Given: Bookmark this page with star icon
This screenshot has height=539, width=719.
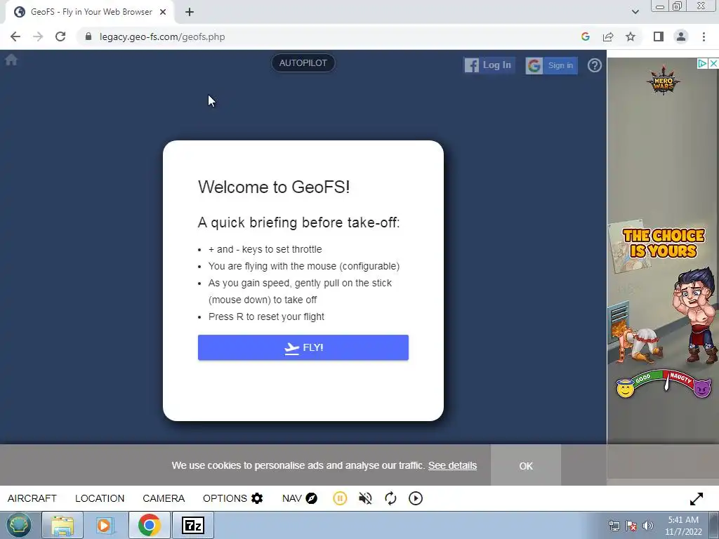Looking at the screenshot, I should pyautogui.click(x=631, y=36).
